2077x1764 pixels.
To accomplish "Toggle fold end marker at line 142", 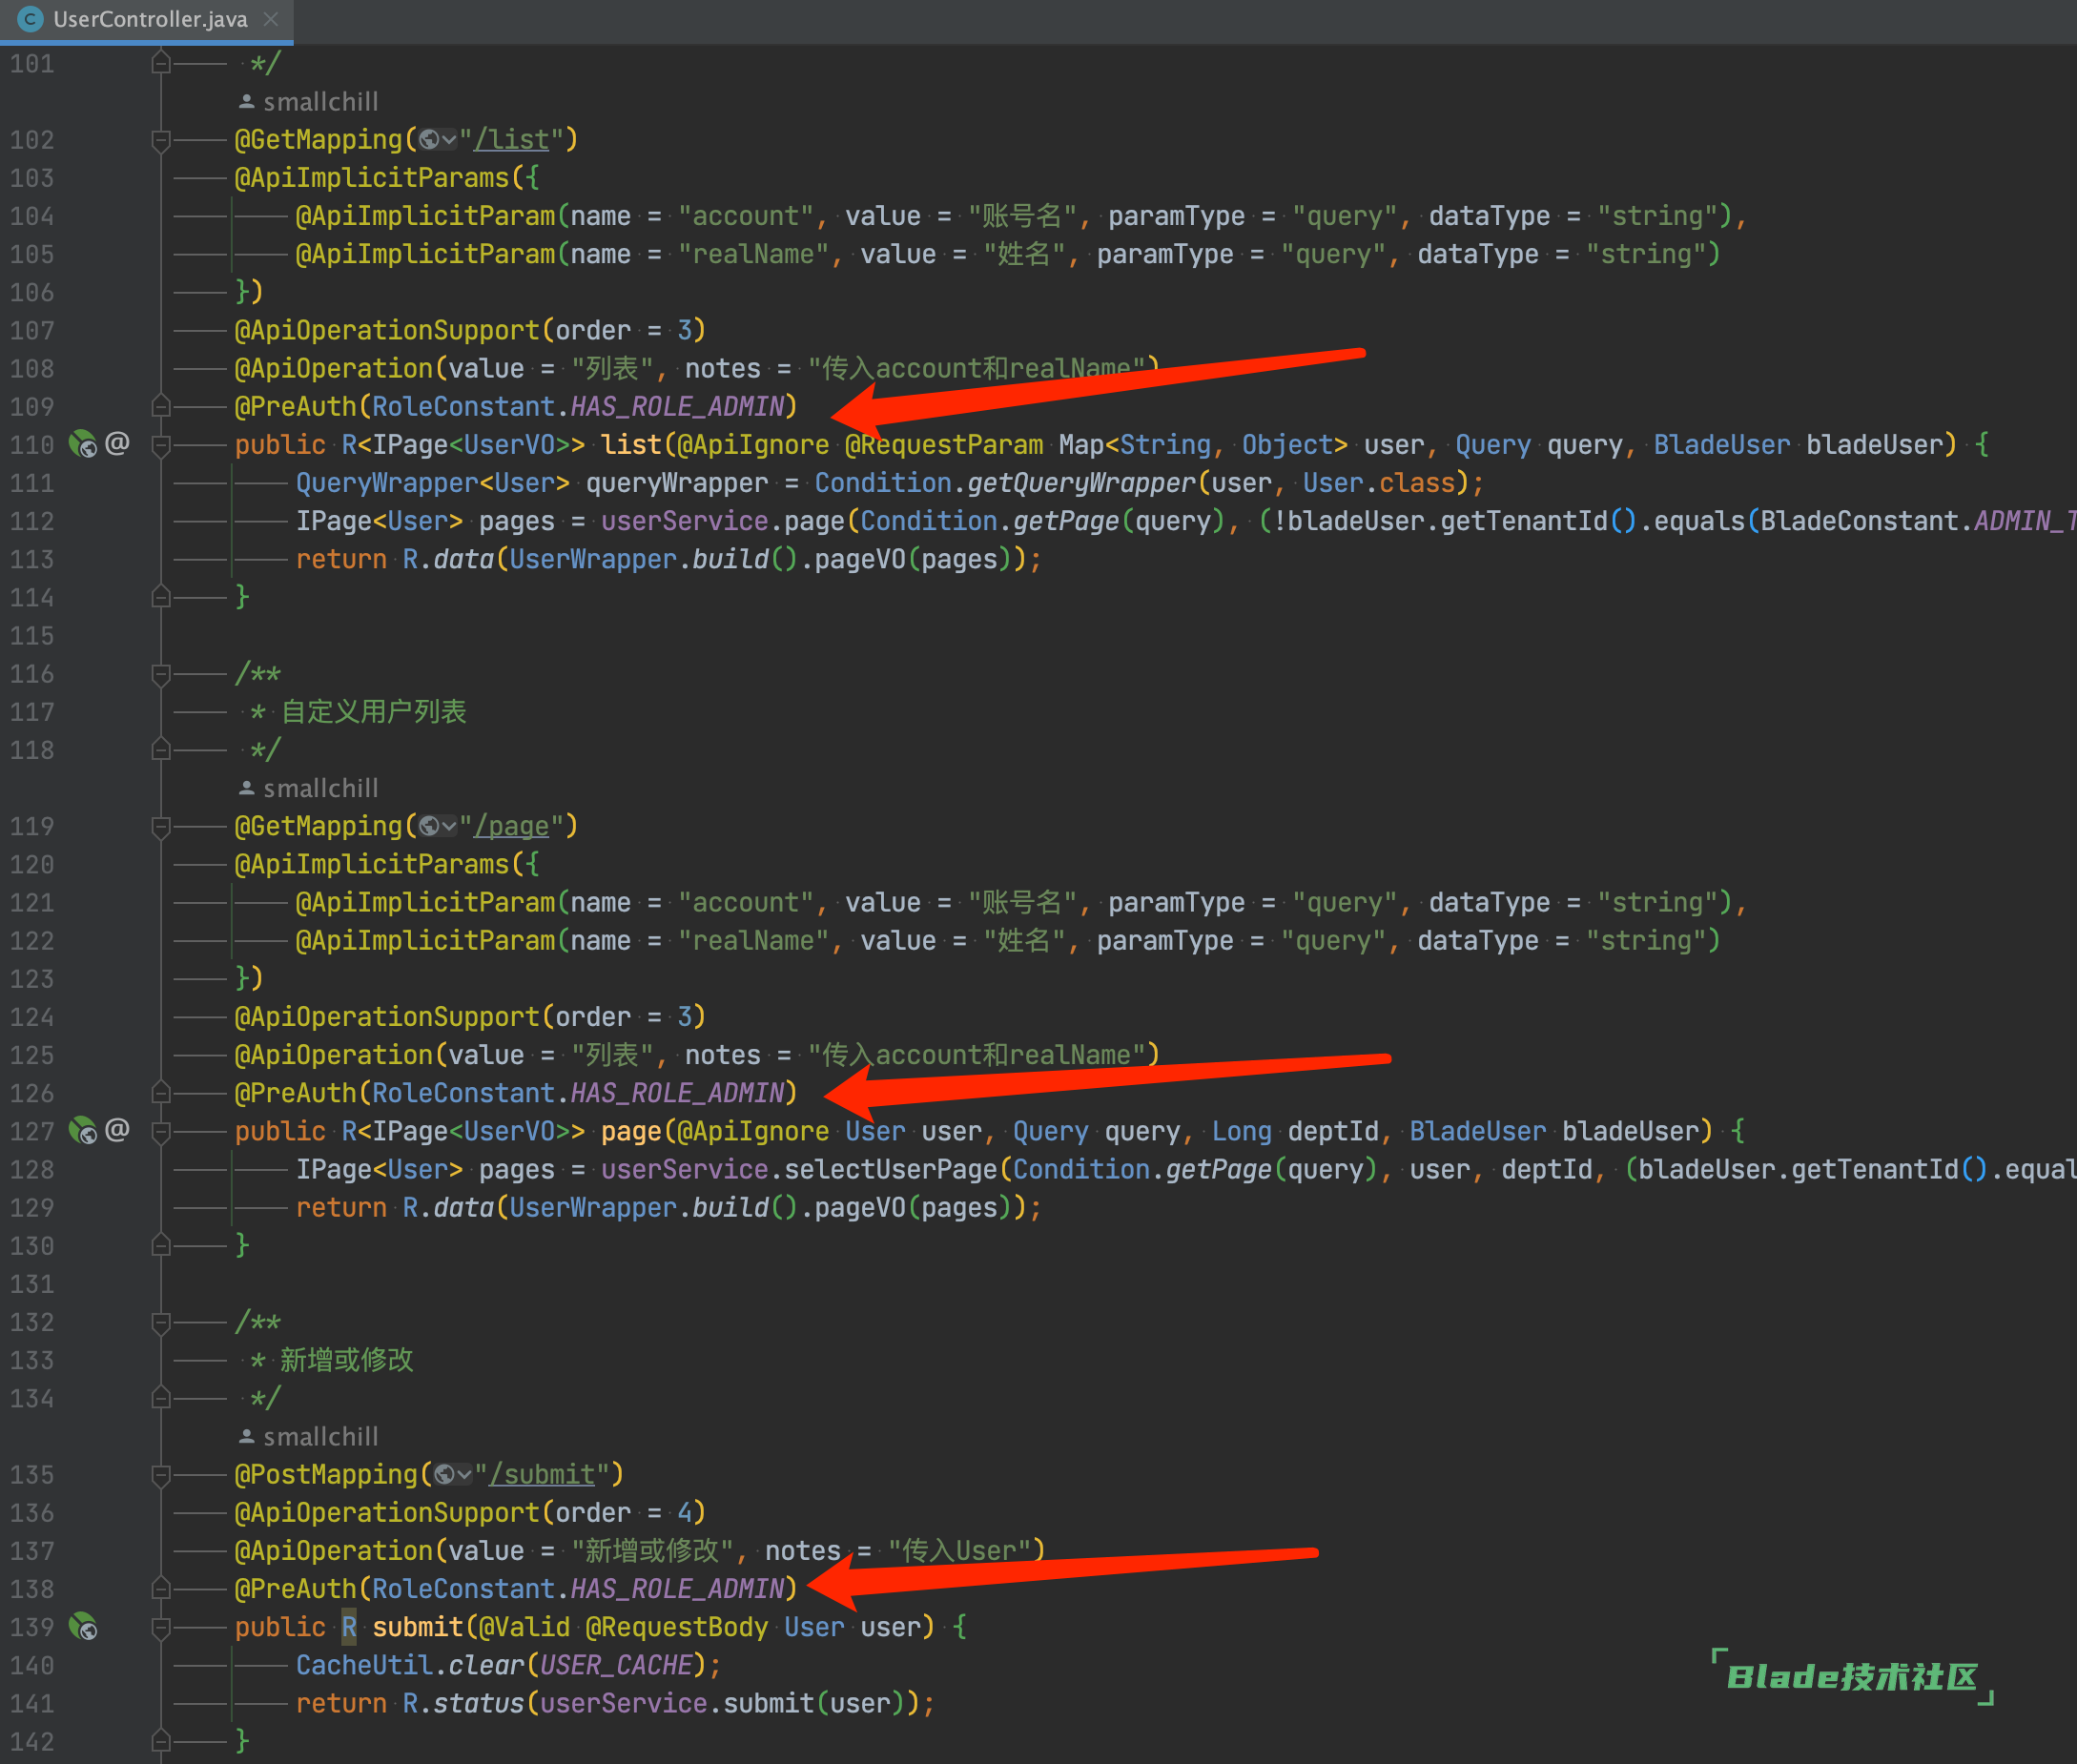I will (160, 1742).
